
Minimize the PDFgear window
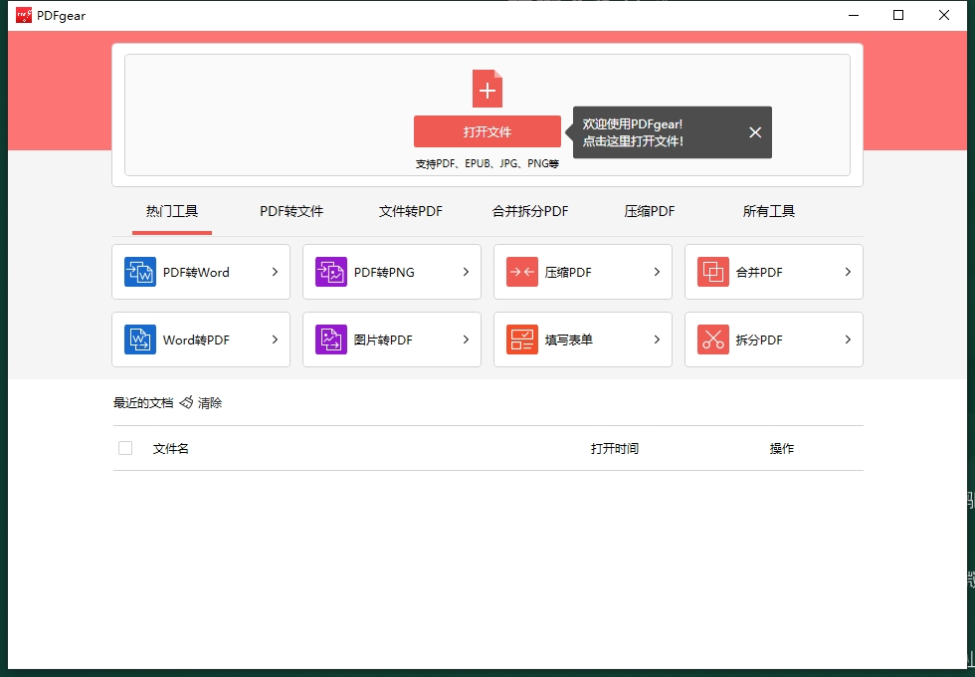pos(854,15)
